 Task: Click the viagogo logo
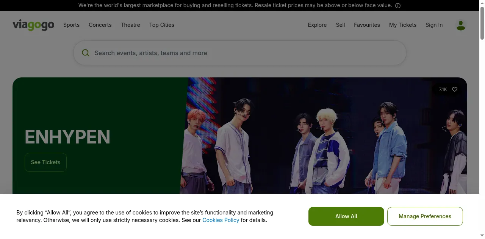pos(33,25)
